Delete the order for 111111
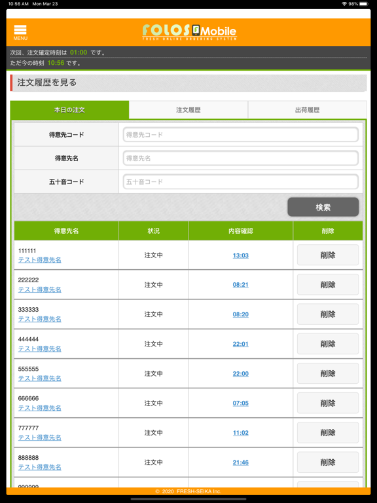Screen dimensions: 377x503 click(328, 255)
